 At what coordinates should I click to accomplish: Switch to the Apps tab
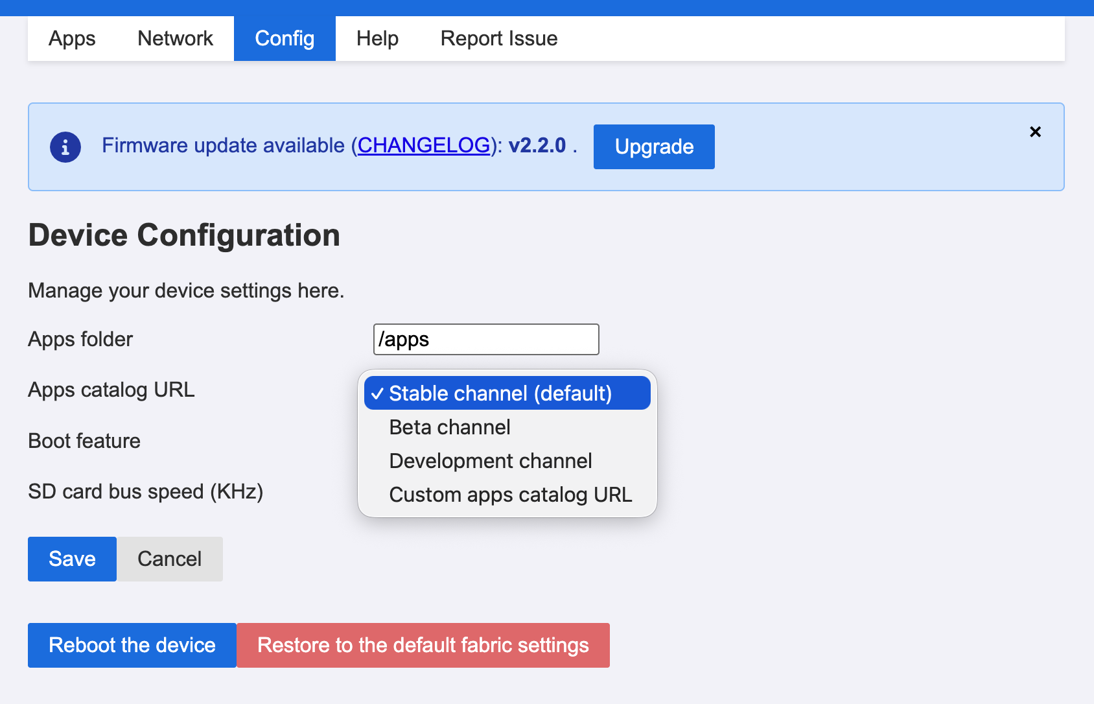coord(71,38)
